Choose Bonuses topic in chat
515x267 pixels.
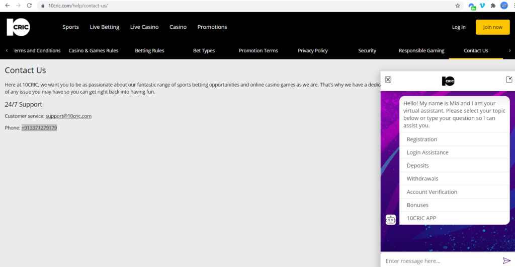[455, 205]
